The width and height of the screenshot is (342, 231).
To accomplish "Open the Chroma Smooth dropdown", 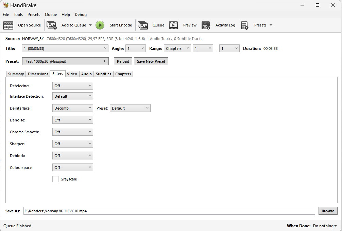I will 73,132.
